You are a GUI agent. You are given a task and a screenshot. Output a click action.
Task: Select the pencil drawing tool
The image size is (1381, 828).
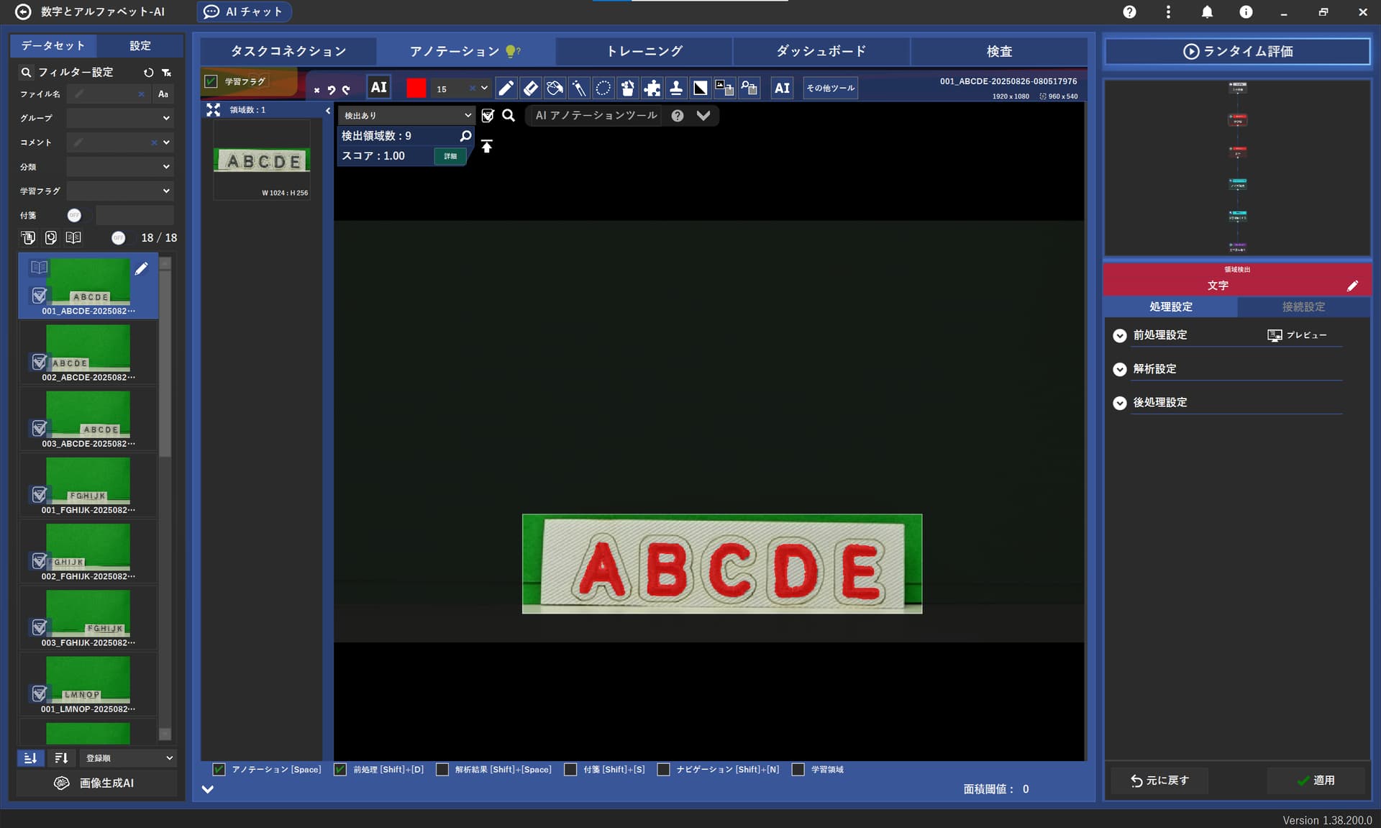click(506, 88)
